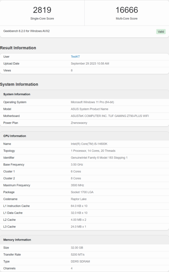Viewport: 169px width, 272px height.
Task: Click the Geekbench 6.2.0 for Windows AVX2 text
Action: coord(26,31)
